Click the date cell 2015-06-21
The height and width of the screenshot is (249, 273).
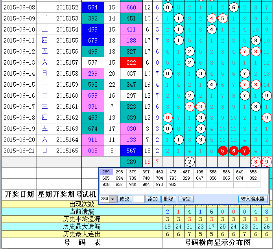tap(19, 151)
